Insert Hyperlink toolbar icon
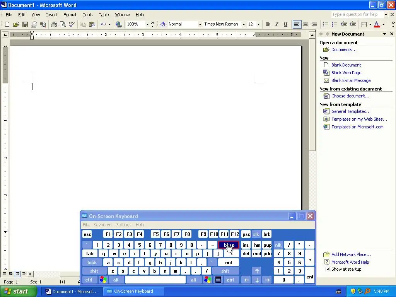 118,24
